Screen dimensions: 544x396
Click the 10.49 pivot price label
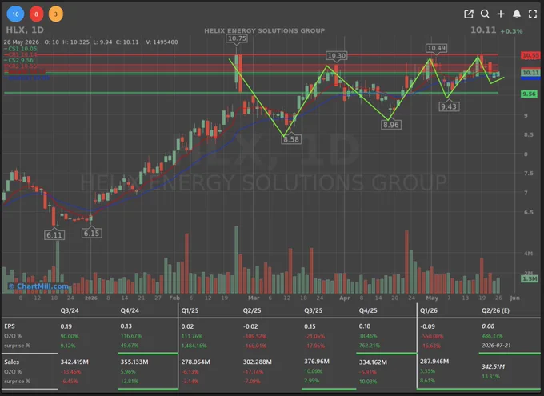pos(437,48)
